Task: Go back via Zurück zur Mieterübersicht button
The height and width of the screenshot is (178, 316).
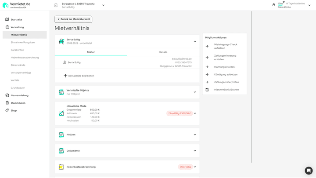Action: (73, 19)
